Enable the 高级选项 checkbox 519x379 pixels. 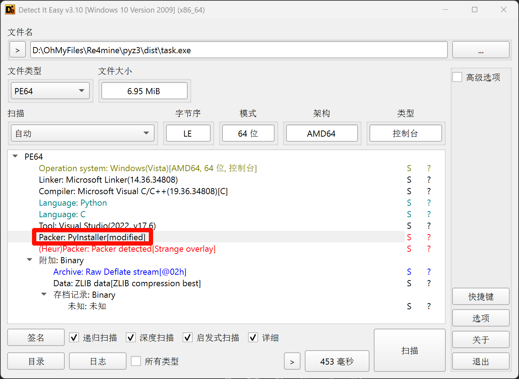pos(457,77)
